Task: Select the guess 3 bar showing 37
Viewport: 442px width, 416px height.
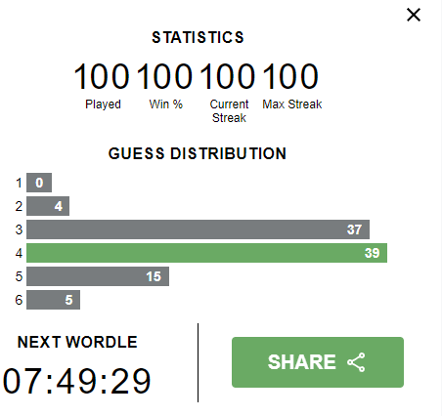Action: click(x=198, y=229)
